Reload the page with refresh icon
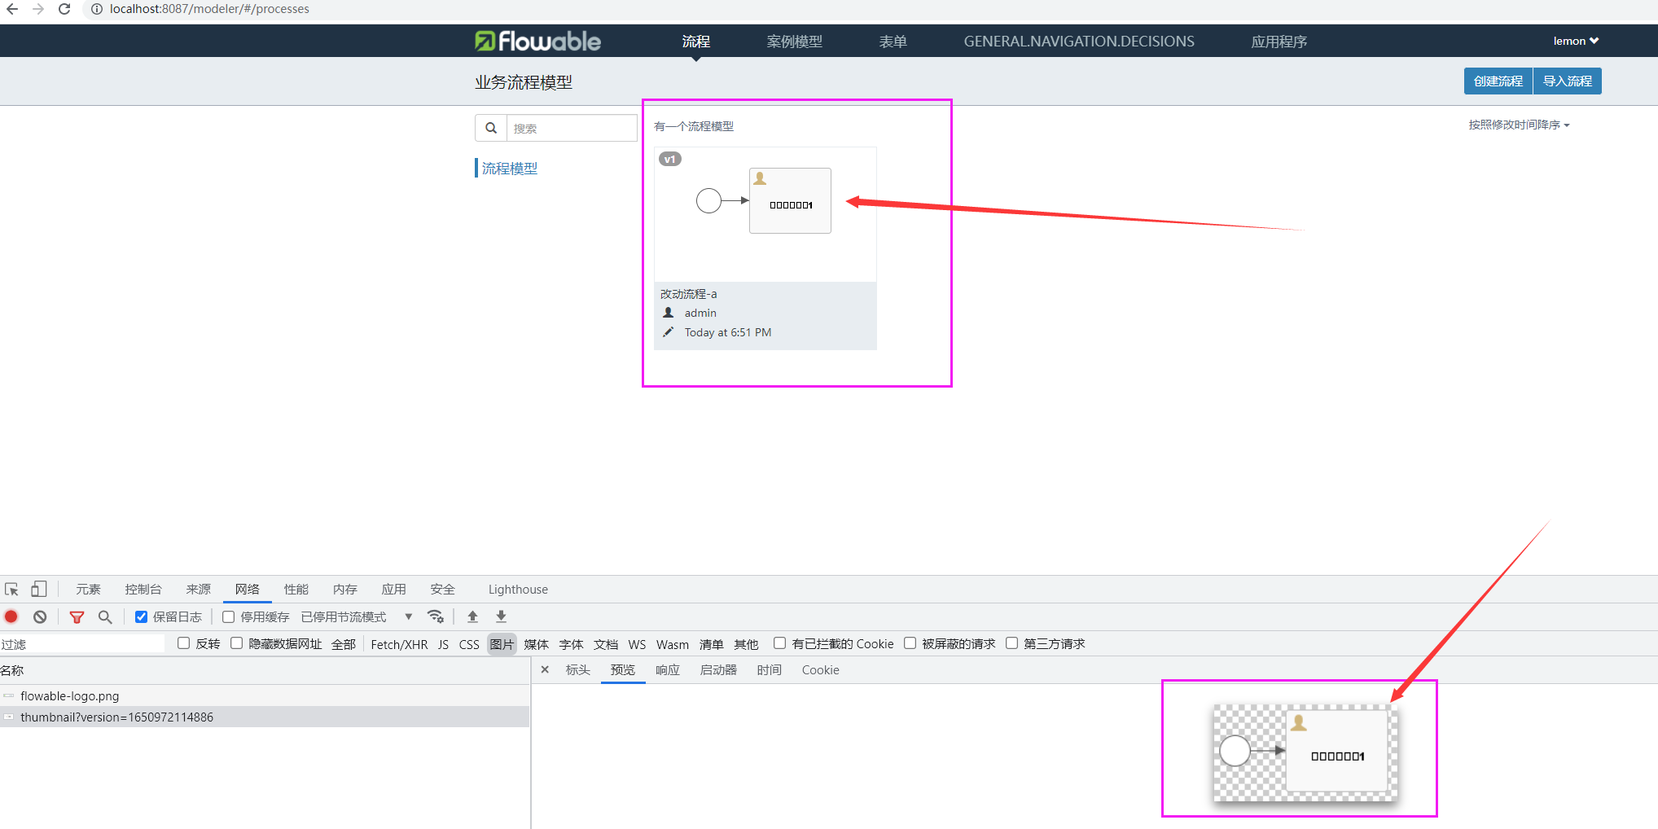This screenshot has height=829, width=1658. pyautogui.click(x=64, y=9)
